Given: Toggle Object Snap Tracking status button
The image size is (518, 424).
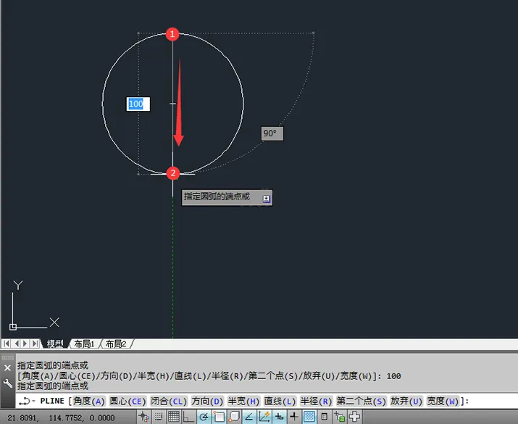Looking at the screenshot, I should (x=249, y=417).
